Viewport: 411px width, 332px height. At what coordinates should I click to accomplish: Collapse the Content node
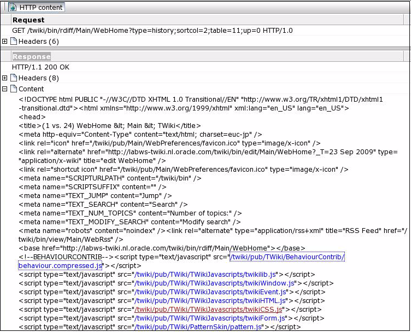[x=4, y=89]
